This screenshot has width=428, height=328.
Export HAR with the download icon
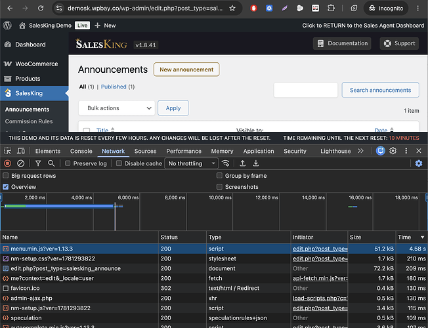pos(256,163)
